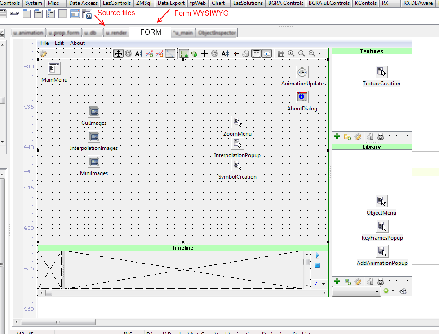Viewport: 439px width, 334px height.
Task: Click the Timeline horizontal scrollbar thumb
Action: [49, 293]
